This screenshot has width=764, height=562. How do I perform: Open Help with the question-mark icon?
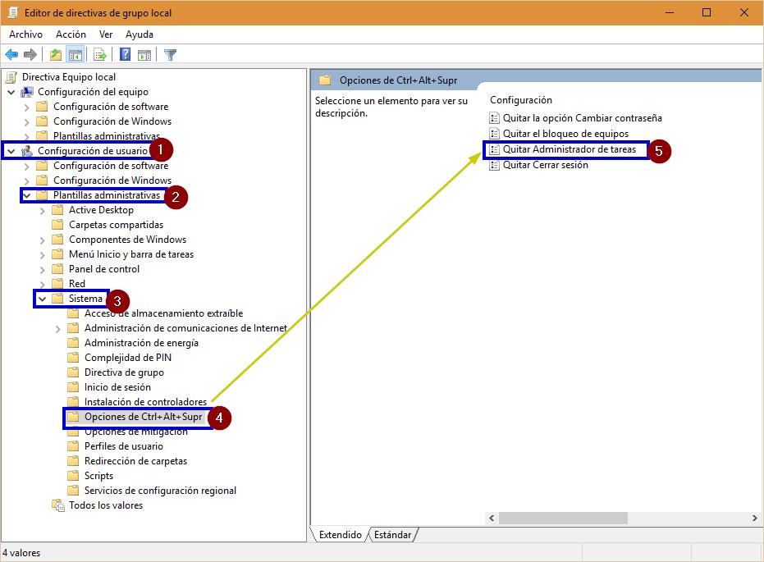point(126,54)
